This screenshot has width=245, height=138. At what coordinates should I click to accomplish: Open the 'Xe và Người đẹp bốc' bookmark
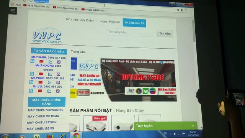coord(65,8)
